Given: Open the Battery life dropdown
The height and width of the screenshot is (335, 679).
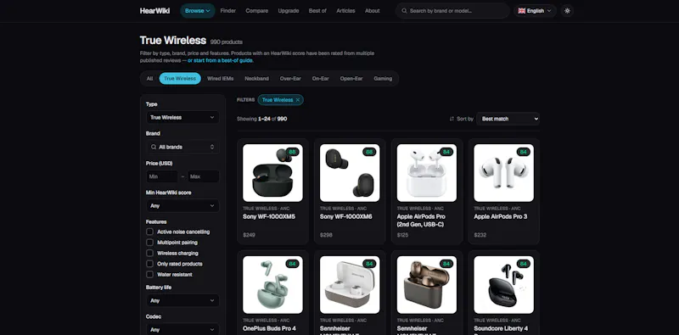Looking at the screenshot, I should [182, 300].
